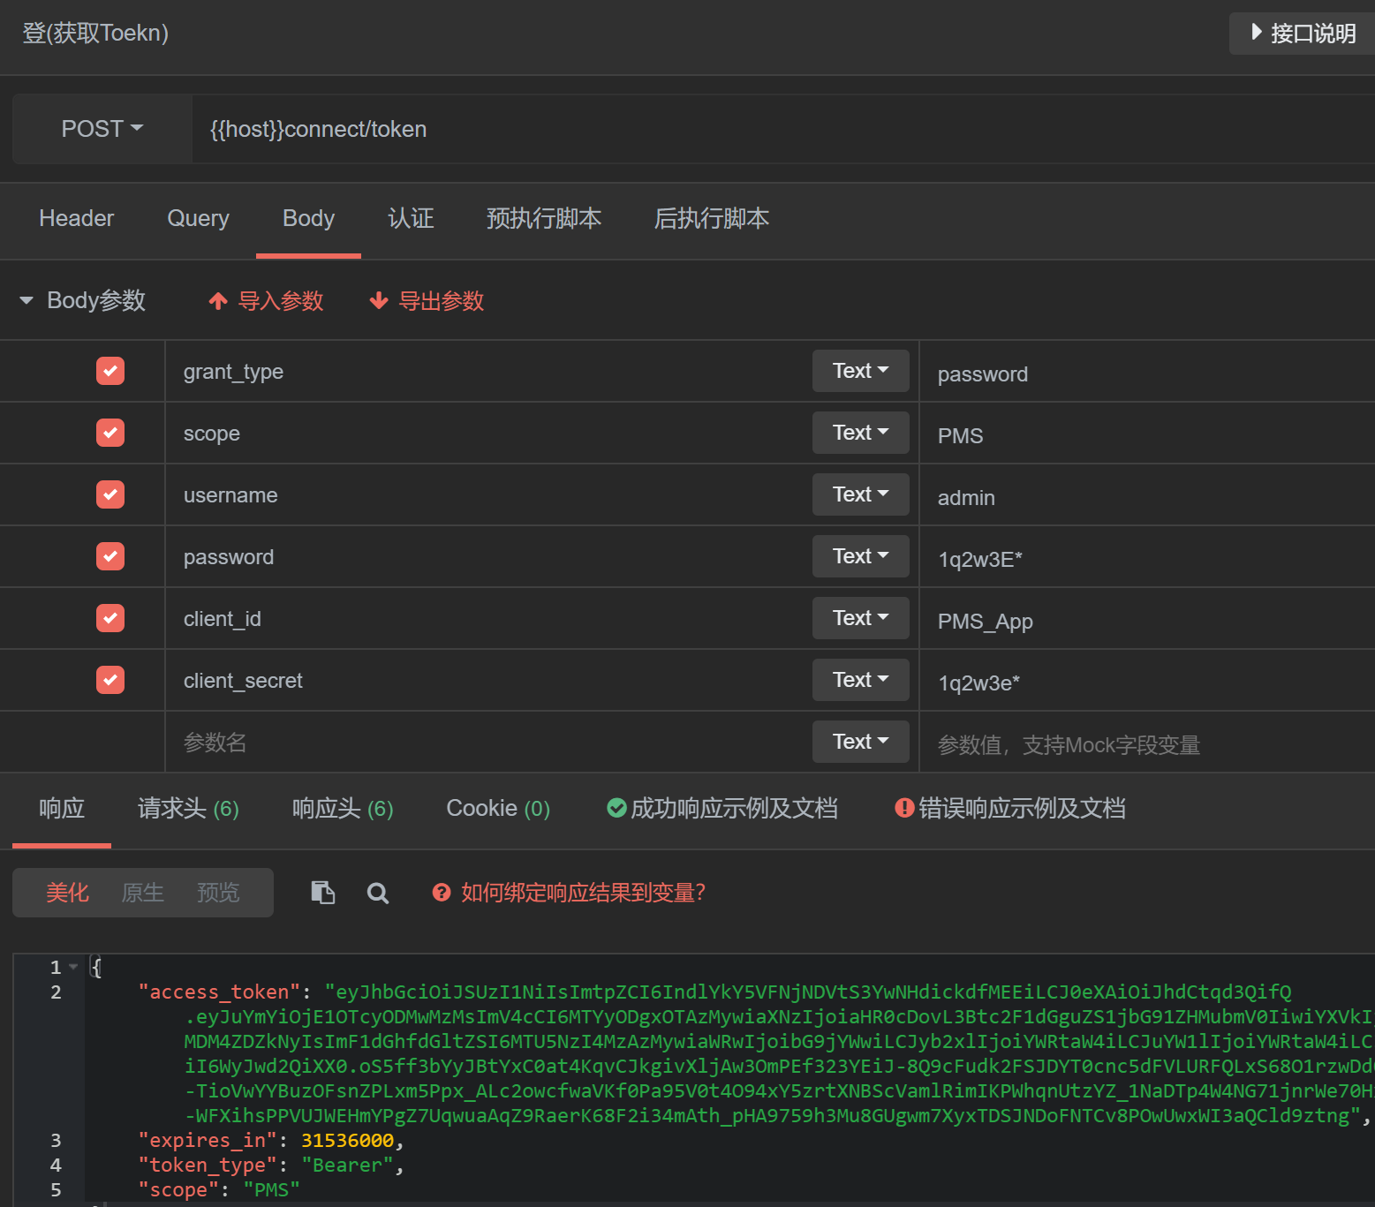The width and height of the screenshot is (1375, 1207).
Task: Open the 请求头 (6) tab
Action: 186,808
